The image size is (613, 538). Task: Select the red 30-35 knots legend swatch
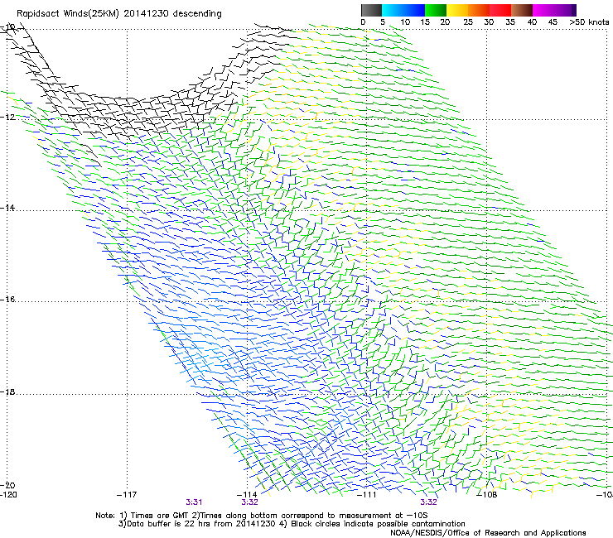pos(500,10)
